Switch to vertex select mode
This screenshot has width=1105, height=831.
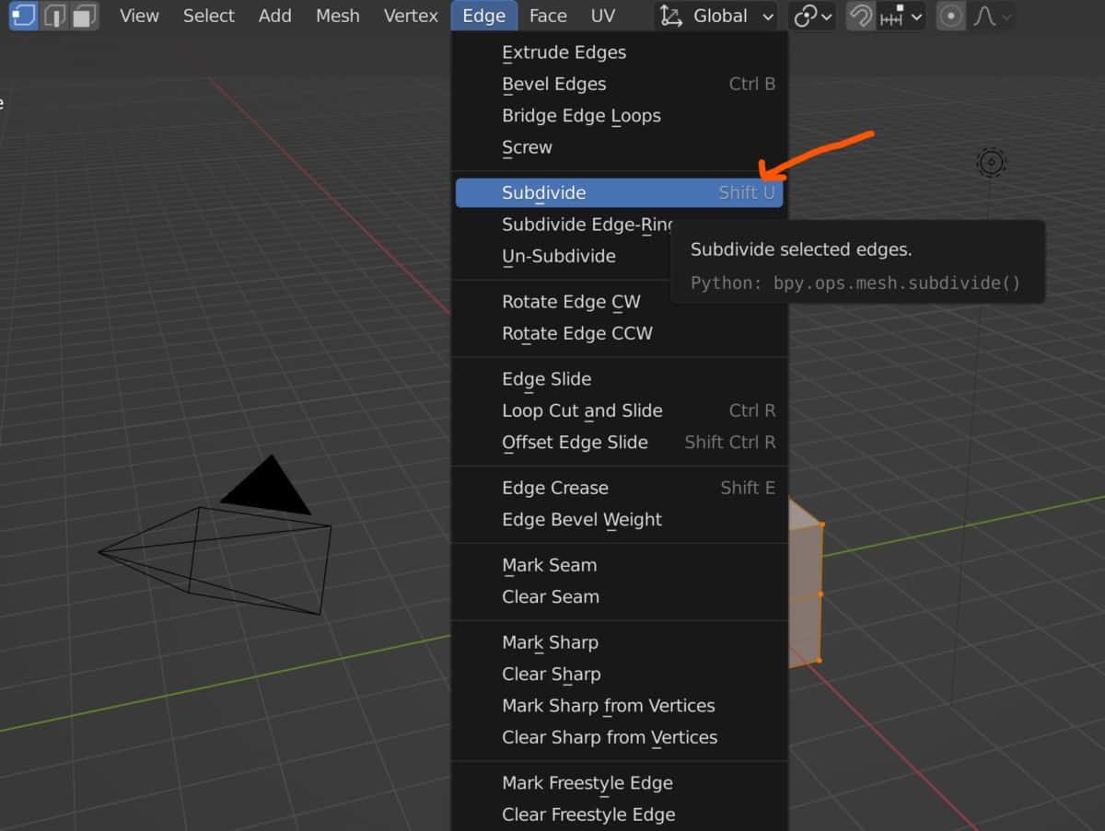[22, 16]
